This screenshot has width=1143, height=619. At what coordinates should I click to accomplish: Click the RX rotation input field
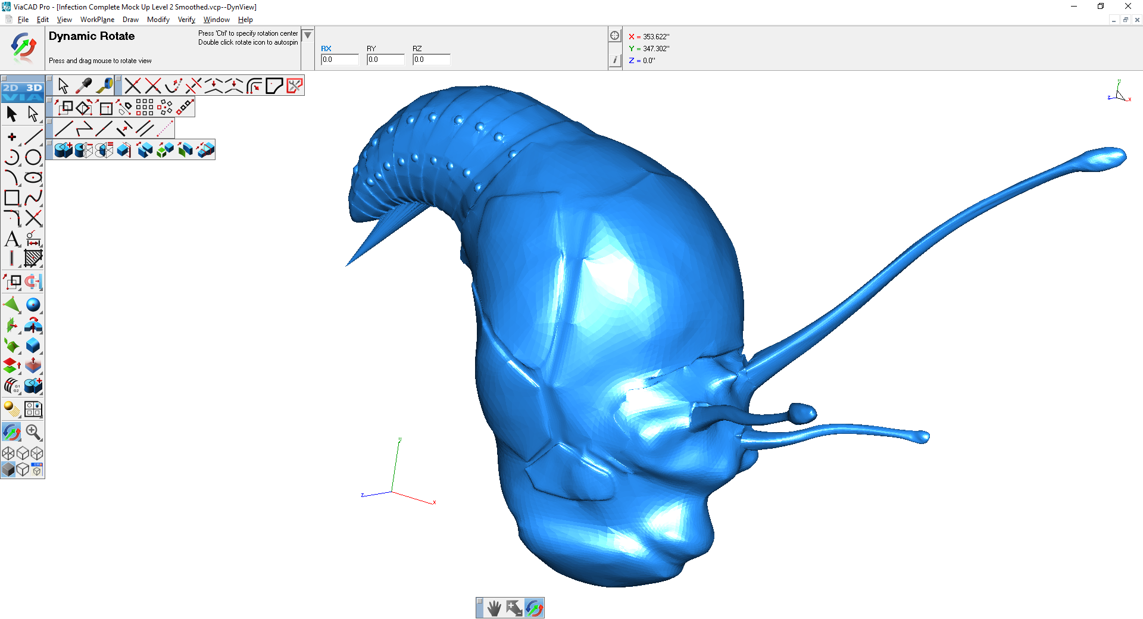click(340, 60)
